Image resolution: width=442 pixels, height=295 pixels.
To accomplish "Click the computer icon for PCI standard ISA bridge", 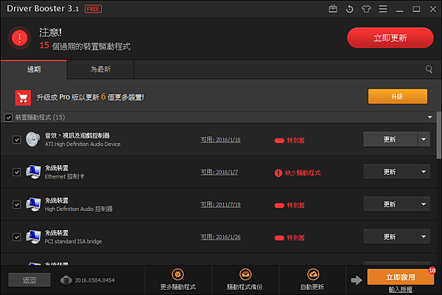I will pos(33,237).
